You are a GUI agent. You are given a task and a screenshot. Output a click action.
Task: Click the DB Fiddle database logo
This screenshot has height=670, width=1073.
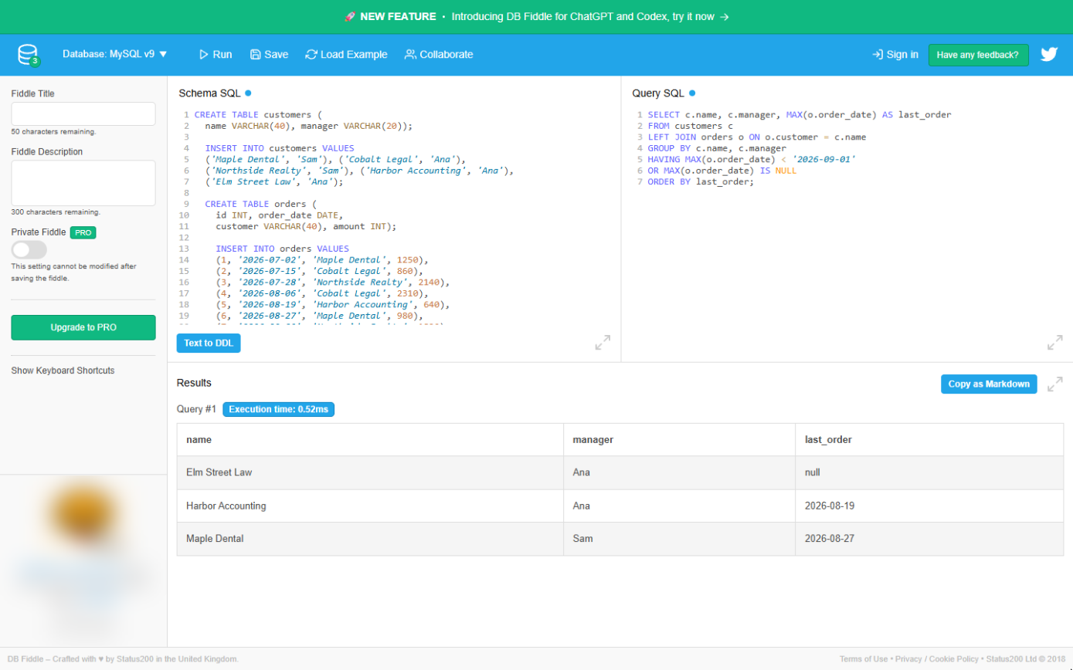point(29,55)
